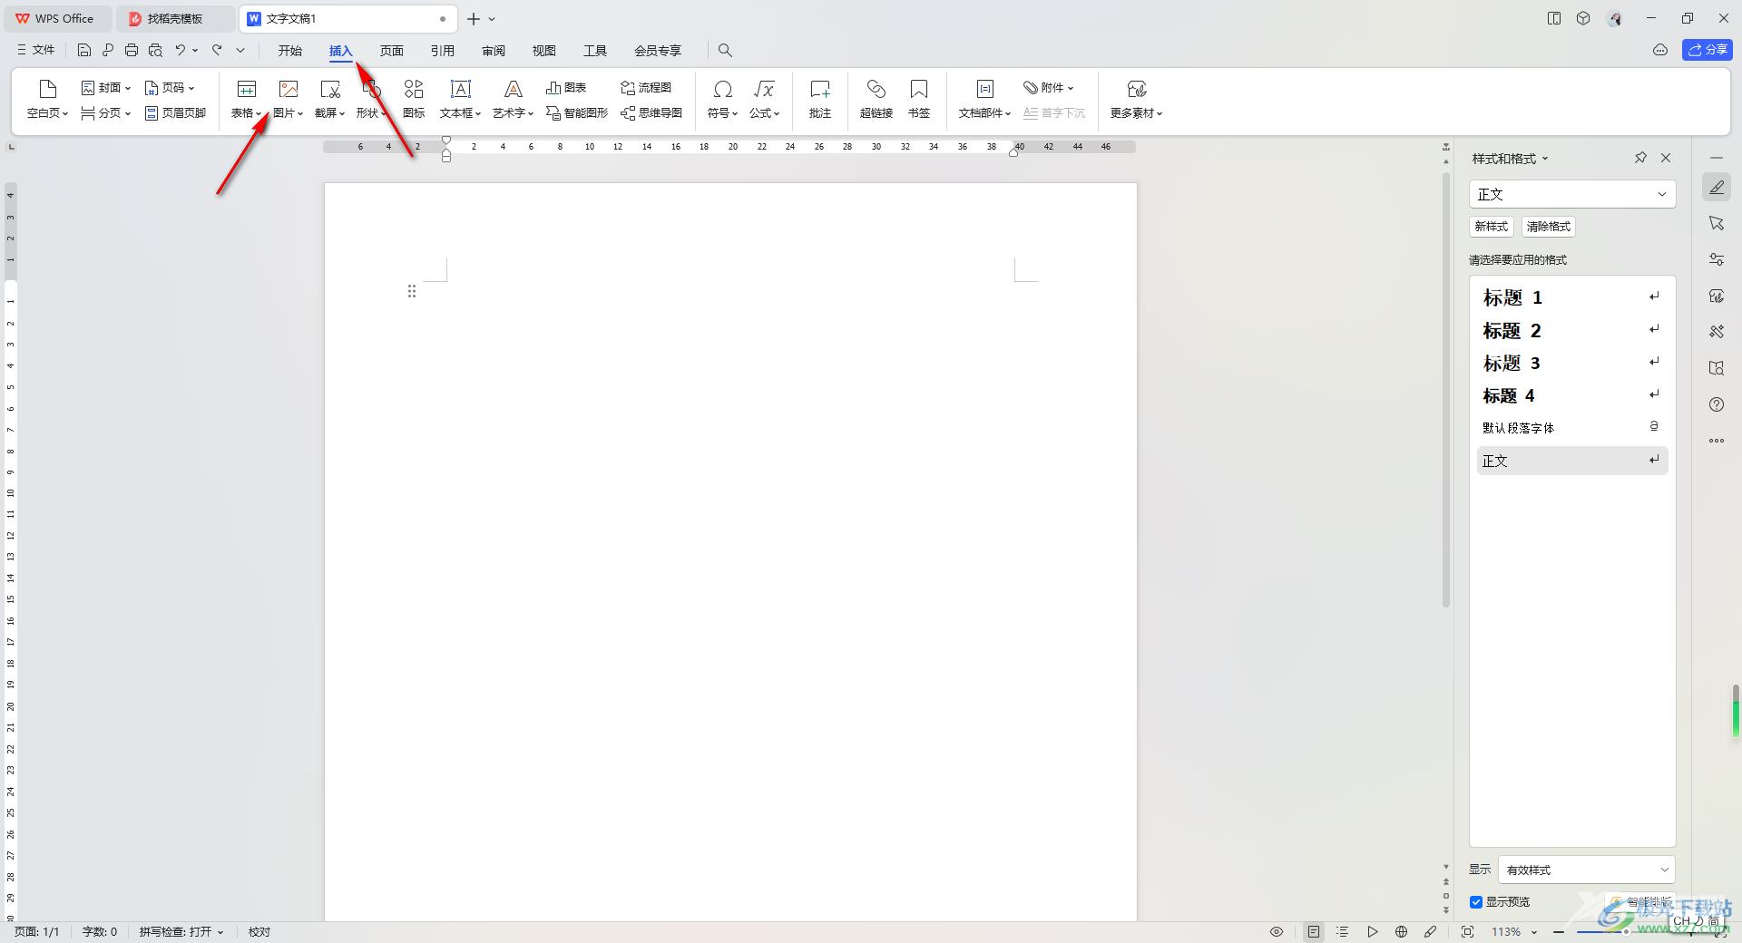Insert a 流程图 flowchart
This screenshot has width=1742, height=943.
(x=646, y=88)
